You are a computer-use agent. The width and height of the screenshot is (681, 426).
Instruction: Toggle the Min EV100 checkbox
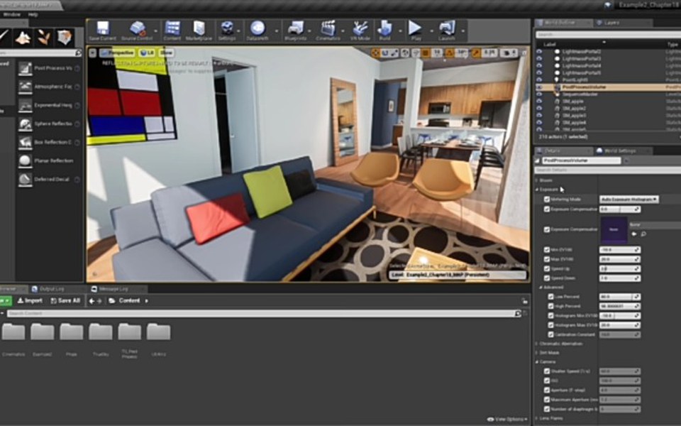point(546,250)
